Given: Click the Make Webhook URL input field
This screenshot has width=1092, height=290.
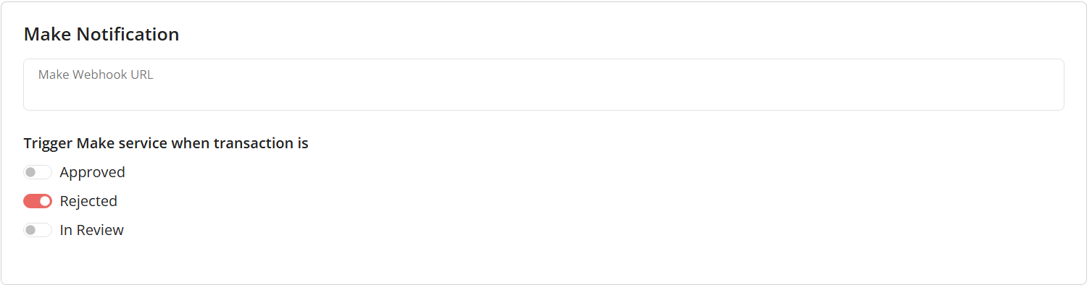Looking at the screenshot, I should 543,85.
